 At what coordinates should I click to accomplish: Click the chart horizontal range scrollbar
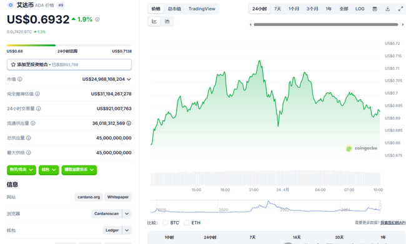pos(325,24)
